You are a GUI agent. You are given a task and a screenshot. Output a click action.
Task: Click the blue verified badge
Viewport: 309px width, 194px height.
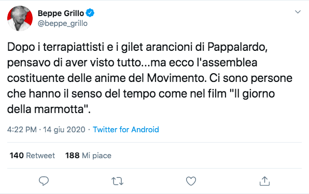point(90,13)
